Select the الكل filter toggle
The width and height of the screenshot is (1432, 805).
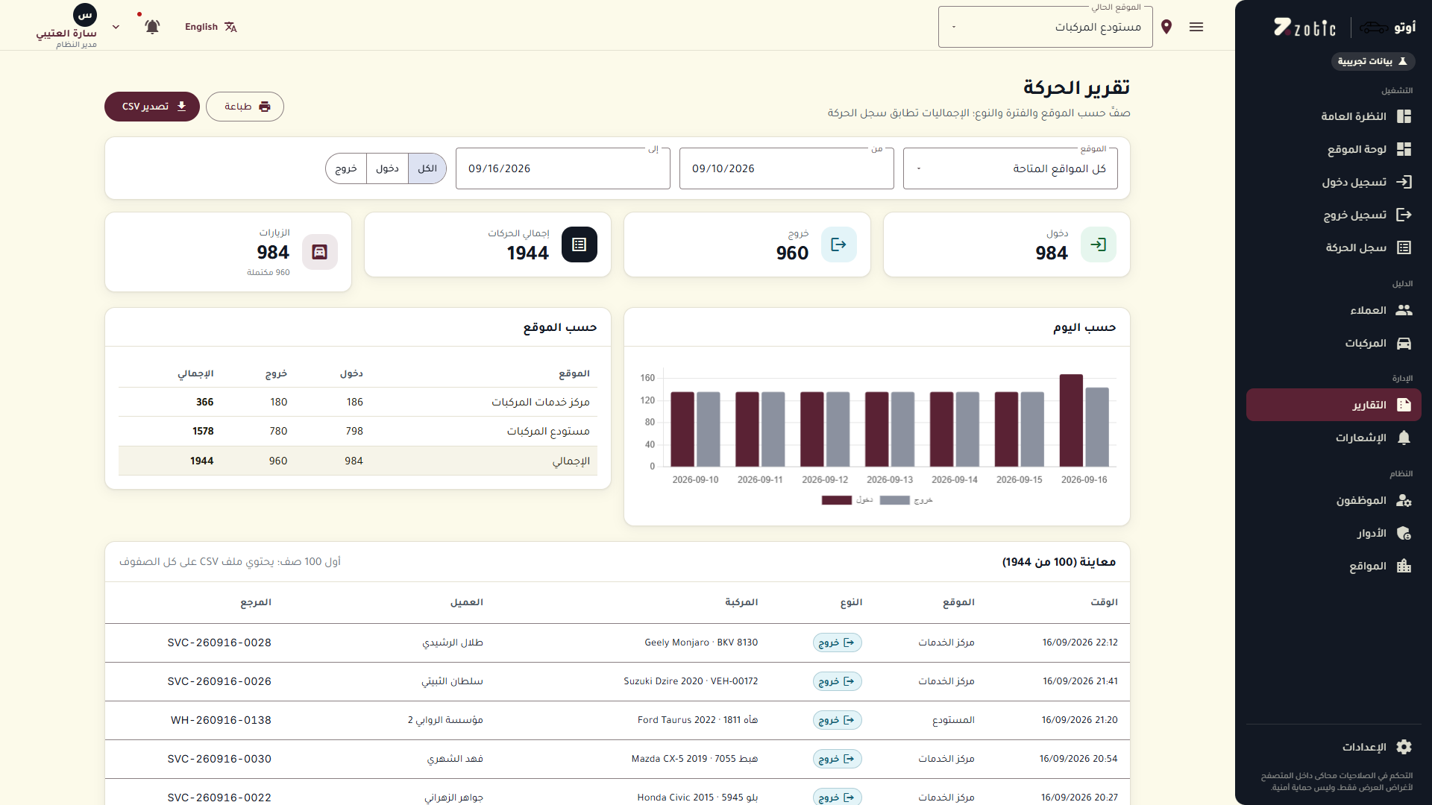(x=427, y=168)
